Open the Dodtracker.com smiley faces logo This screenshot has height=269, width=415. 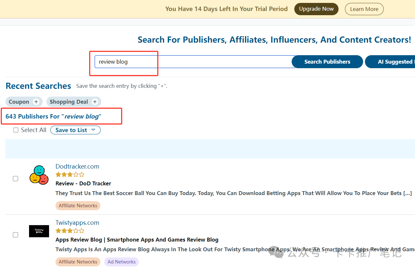[39, 175]
